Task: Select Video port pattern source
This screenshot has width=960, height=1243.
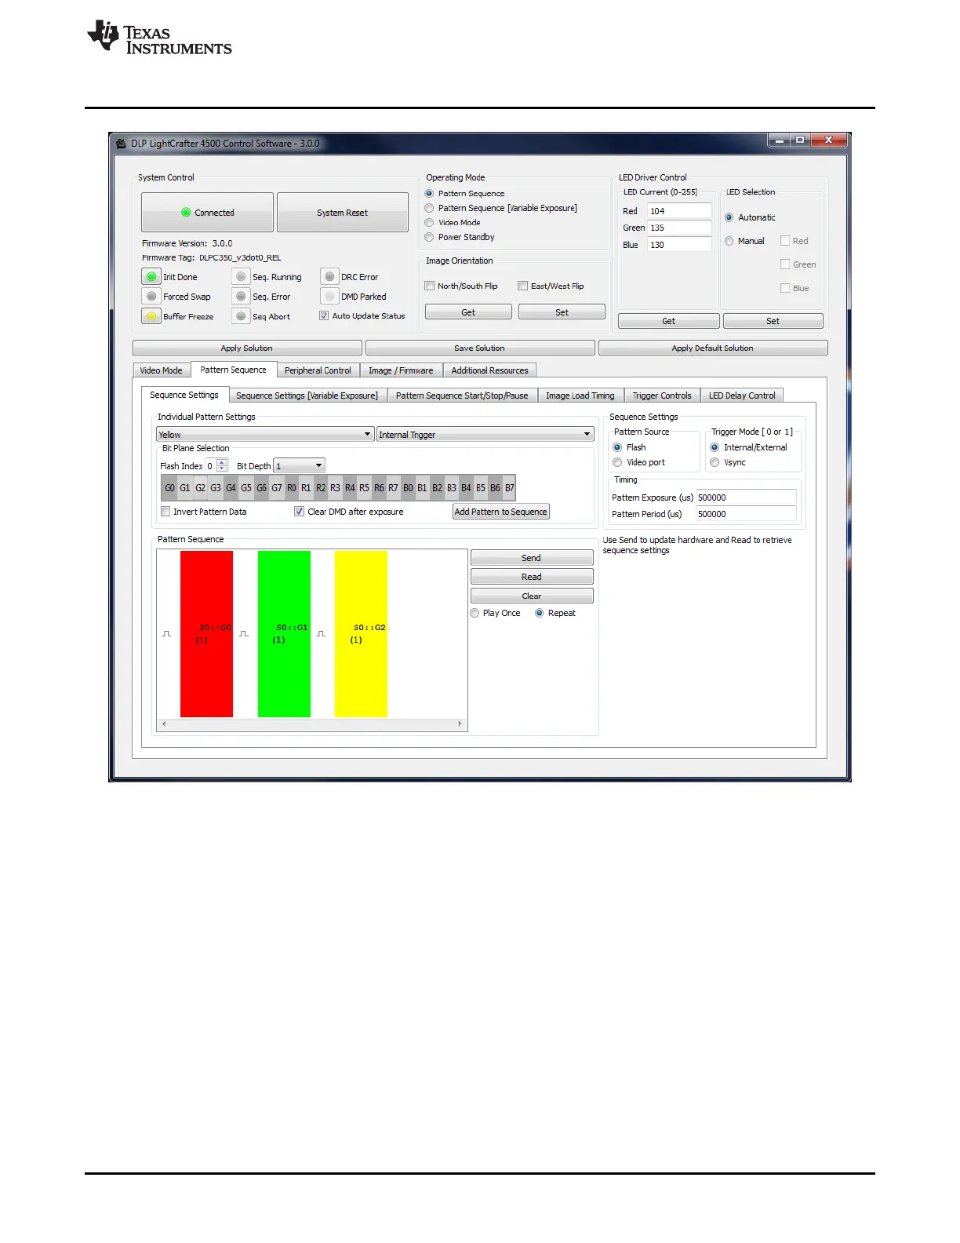Action: click(617, 462)
